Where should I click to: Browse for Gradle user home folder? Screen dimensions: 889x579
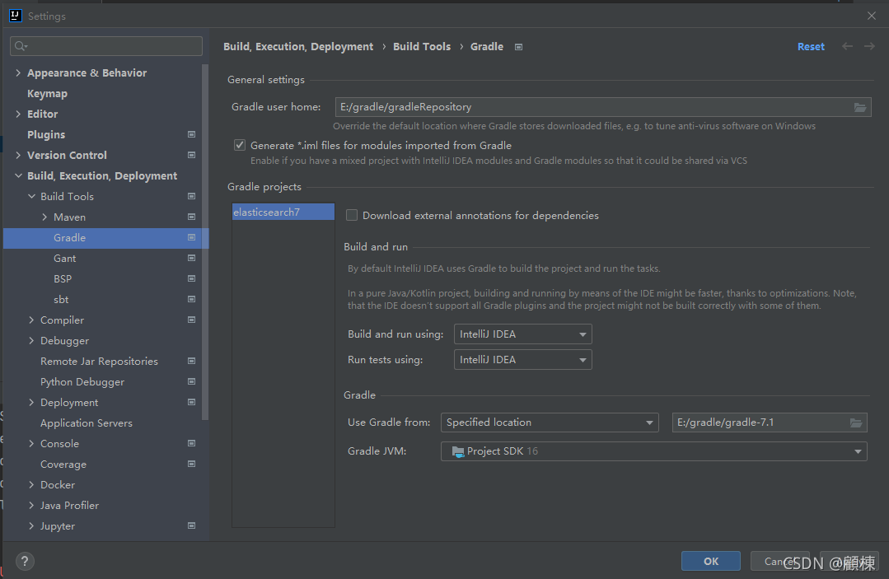click(859, 107)
